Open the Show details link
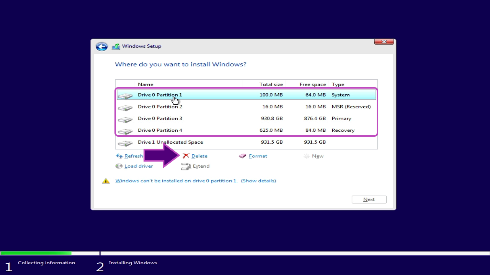Image resolution: width=490 pixels, height=275 pixels. [258, 181]
